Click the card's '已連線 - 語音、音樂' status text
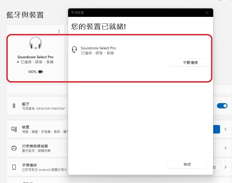 click(37, 62)
